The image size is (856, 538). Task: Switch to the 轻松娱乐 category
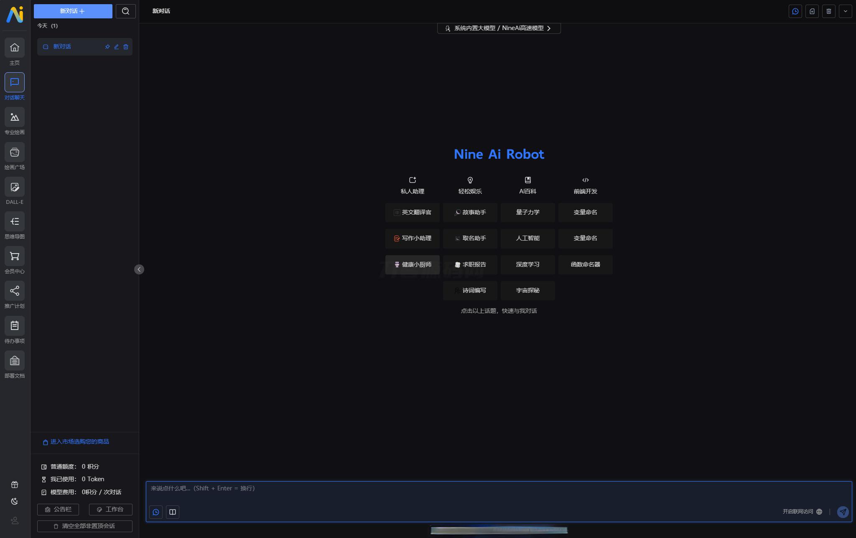point(470,185)
